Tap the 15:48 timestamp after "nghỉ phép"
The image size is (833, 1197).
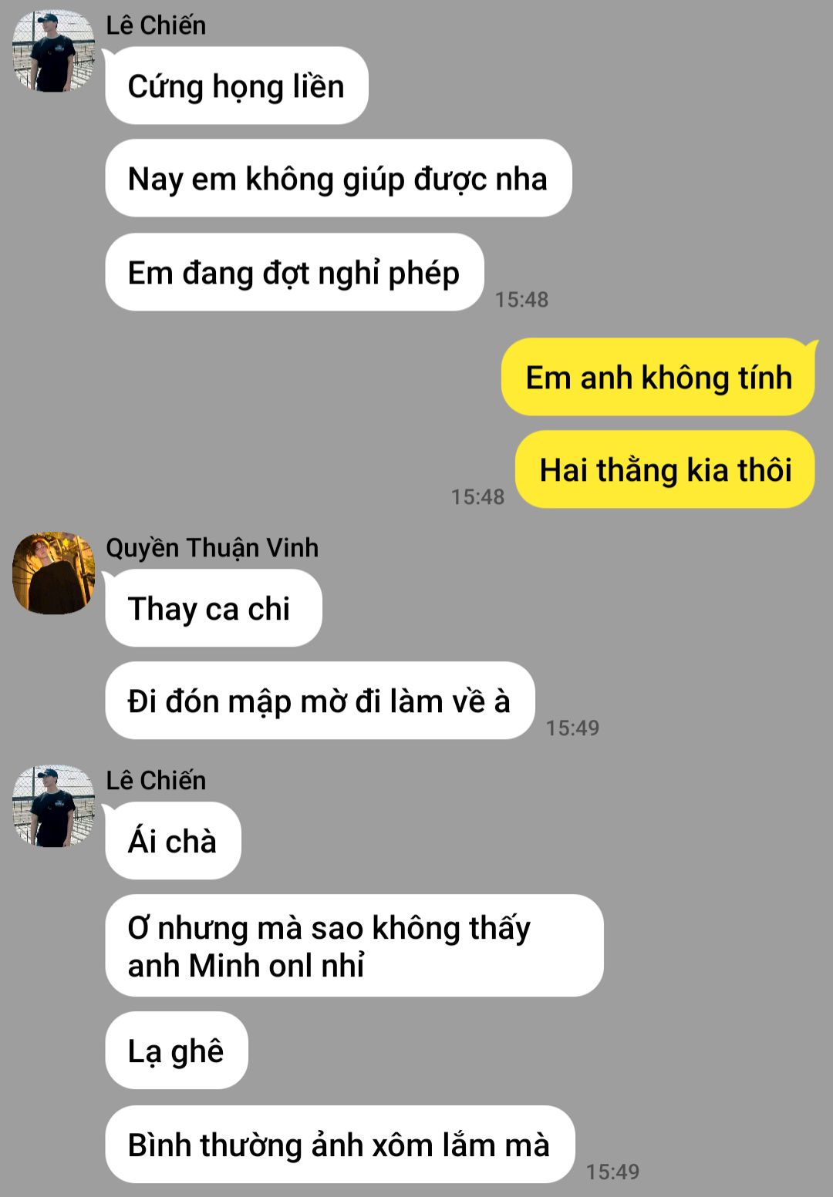pos(521,300)
